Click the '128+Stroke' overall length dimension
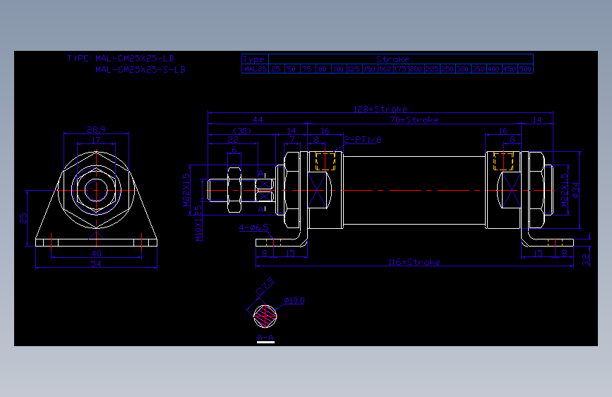This screenshot has width=612, height=397. (380, 109)
